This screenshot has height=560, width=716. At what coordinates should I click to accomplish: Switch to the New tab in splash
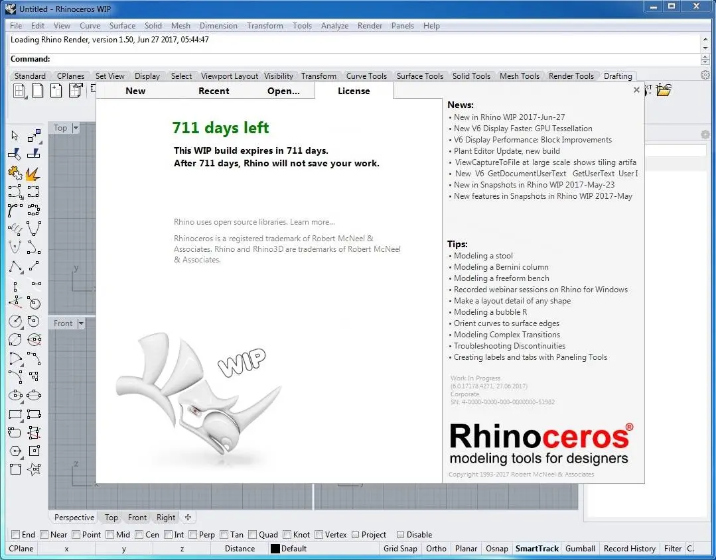pyautogui.click(x=135, y=91)
